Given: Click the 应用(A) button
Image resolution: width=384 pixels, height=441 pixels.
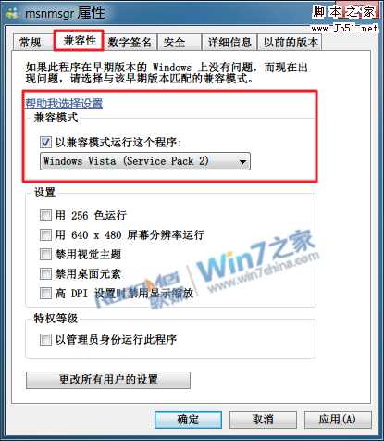Looking at the screenshot, I should coord(338,420).
